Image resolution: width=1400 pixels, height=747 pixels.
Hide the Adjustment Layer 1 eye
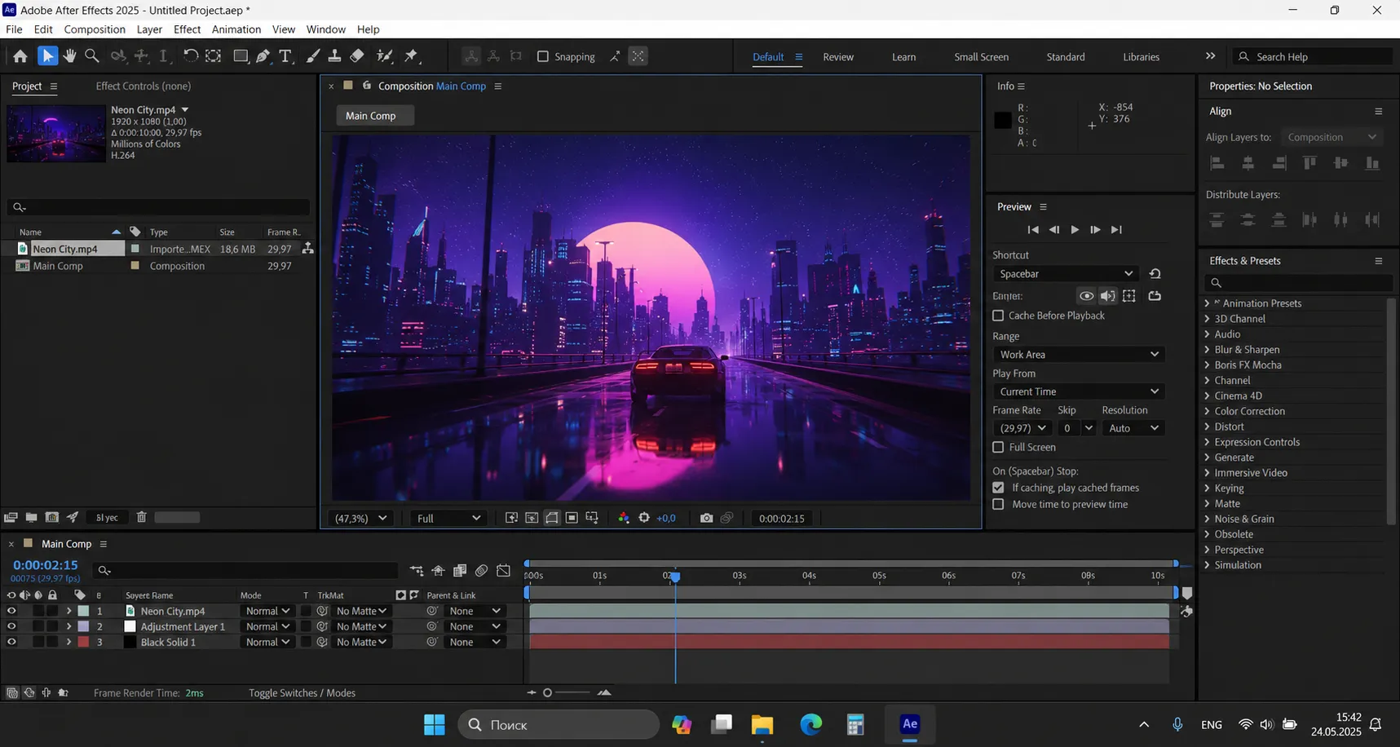pyautogui.click(x=11, y=626)
